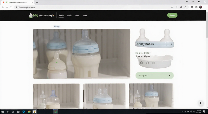This screenshot has width=208, height=114.
Task: Click the 'Hacket birapt' heading
Action: (143, 53)
